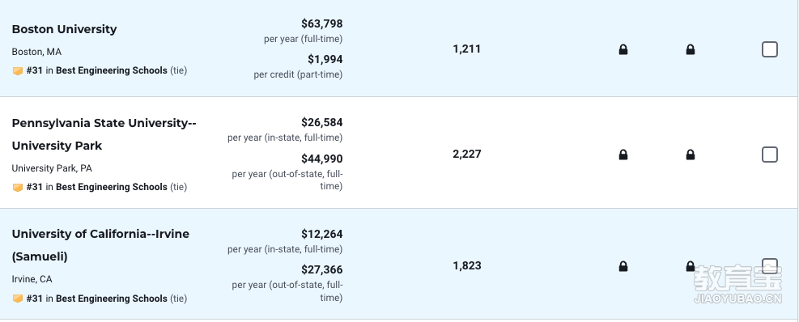This screenshot has height=322, width=799.
Task: Click first lock icon in Boston University row
Action: tap(623, 49)
